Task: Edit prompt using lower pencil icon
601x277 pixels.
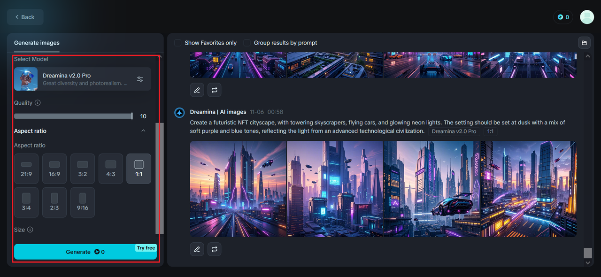Action: tap(197, 249)
